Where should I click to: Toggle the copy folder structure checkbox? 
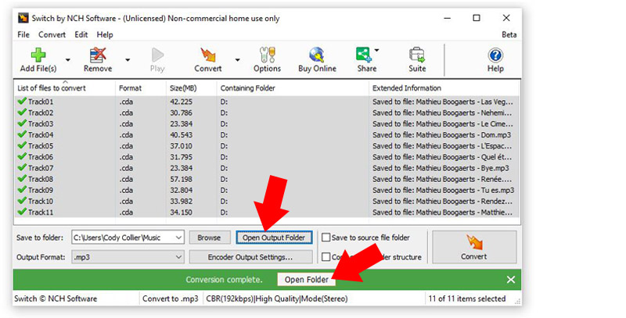[x=326, y=257]
